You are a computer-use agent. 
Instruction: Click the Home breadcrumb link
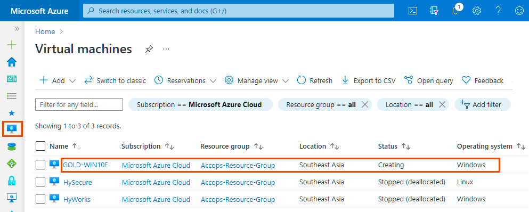click(x=45, y=31)
